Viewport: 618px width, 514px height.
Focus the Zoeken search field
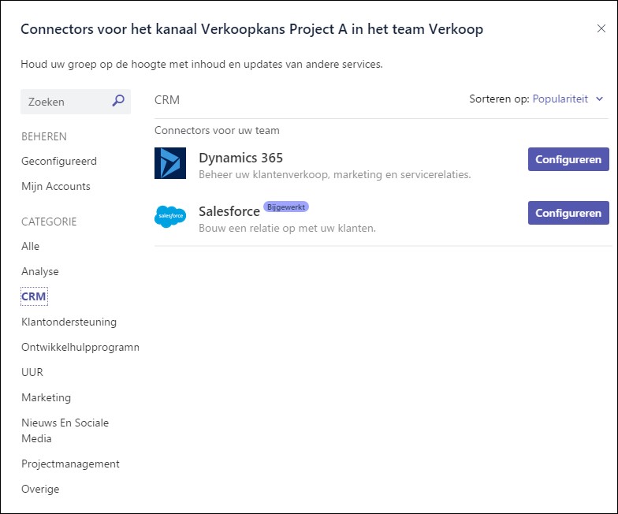click(x=76, y=102)
